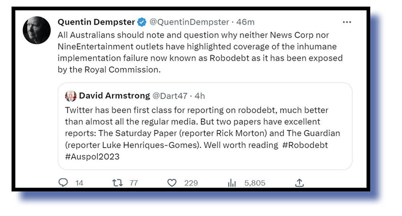Screen dimensions: 402x216
Task: Click the 77 retweets count
Action: (133, 183)
